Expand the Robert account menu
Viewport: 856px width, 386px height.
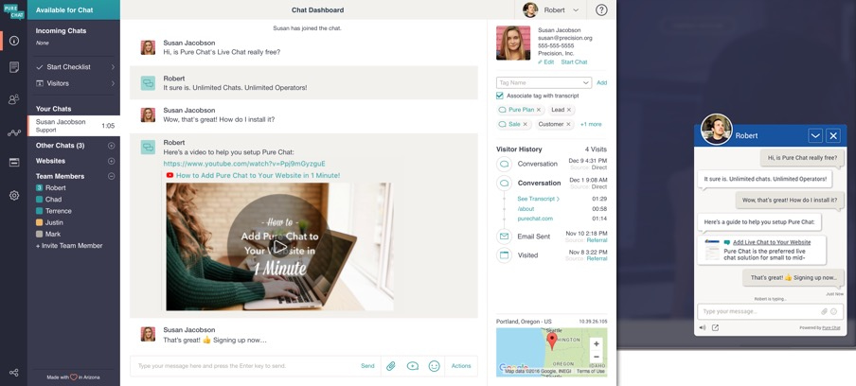coord(551,10)
